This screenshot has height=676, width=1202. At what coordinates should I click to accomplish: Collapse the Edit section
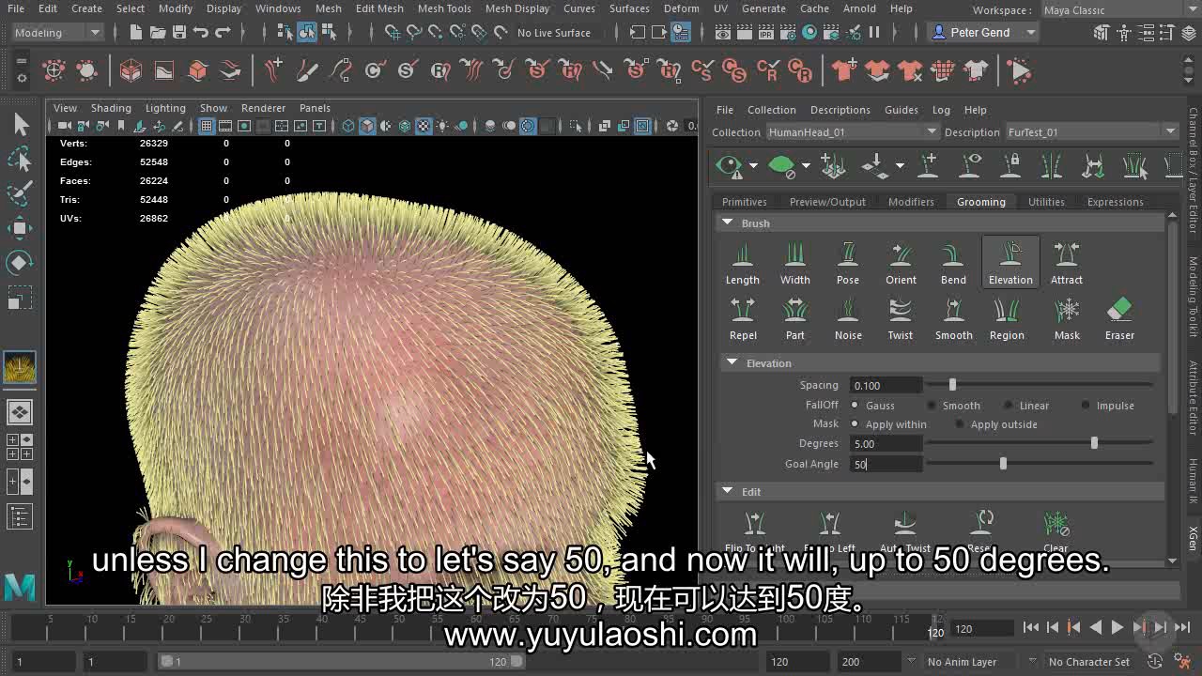point(727,492)
